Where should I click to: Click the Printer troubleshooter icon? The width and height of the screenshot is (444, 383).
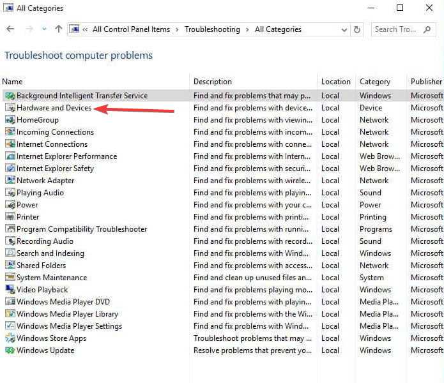point(10,217)
